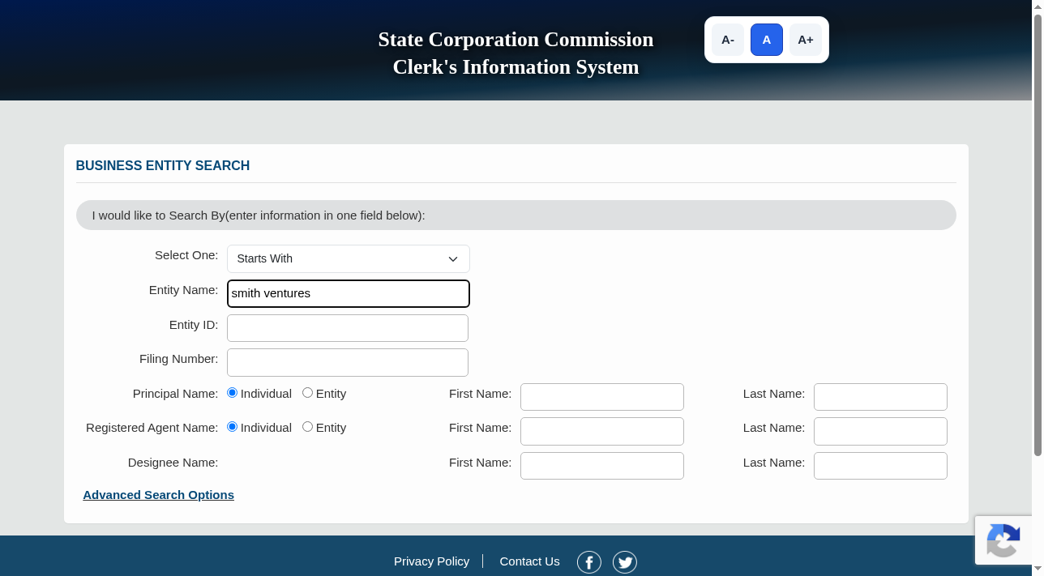Increase font size with A+ button
1044x576 pixels.
coord(806,40)
